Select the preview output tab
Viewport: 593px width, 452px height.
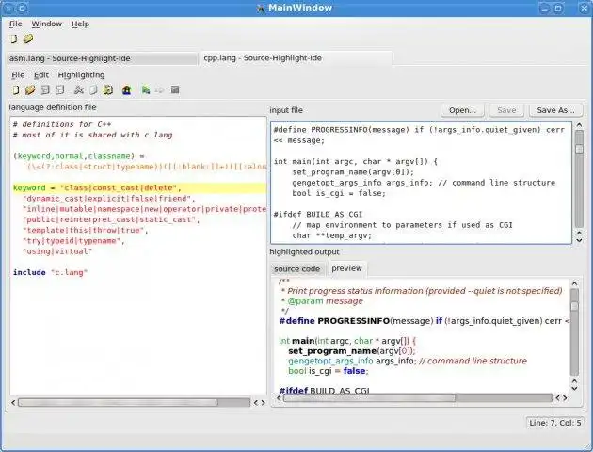(346, 268)
